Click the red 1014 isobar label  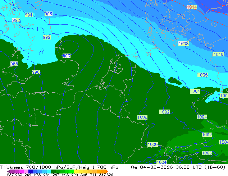point(192,7)
